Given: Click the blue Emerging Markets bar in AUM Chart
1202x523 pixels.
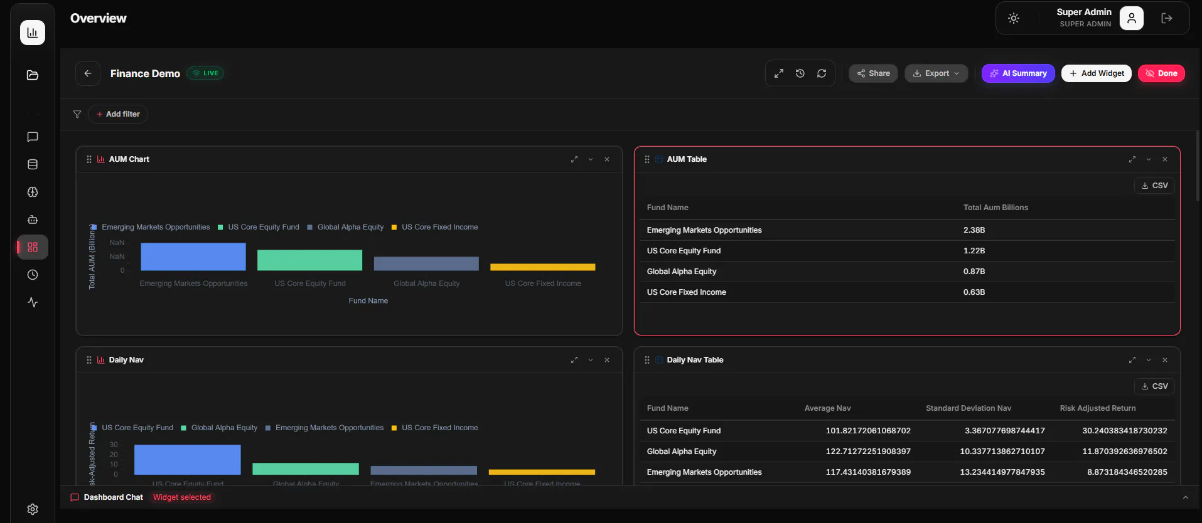Looking at the screenshot, I should pyautogui.click(x=193, y=257).
